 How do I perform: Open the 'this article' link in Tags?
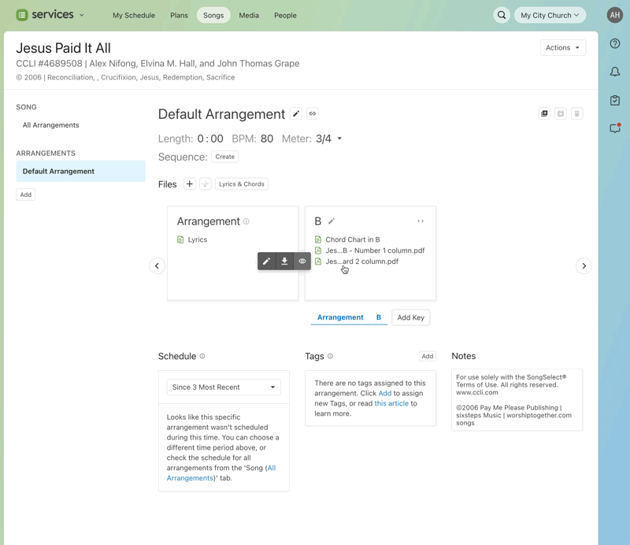coord(391,403)
